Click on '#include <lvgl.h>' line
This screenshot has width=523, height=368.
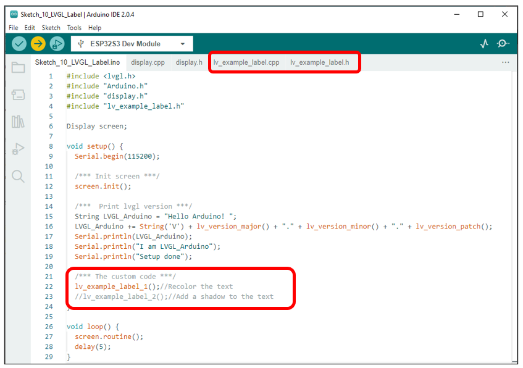coord(101,76)
